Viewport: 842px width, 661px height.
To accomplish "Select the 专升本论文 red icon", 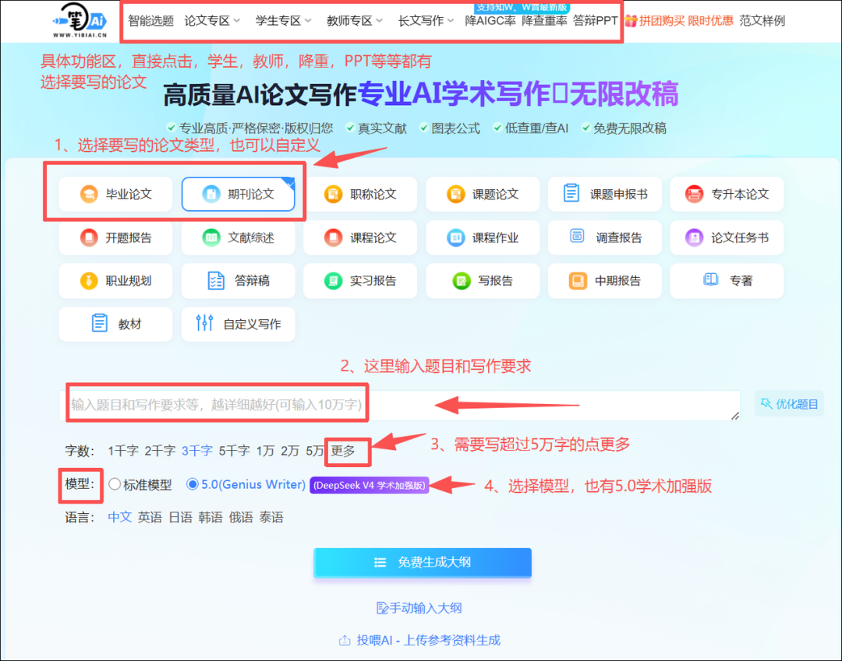I will (694, 194).
